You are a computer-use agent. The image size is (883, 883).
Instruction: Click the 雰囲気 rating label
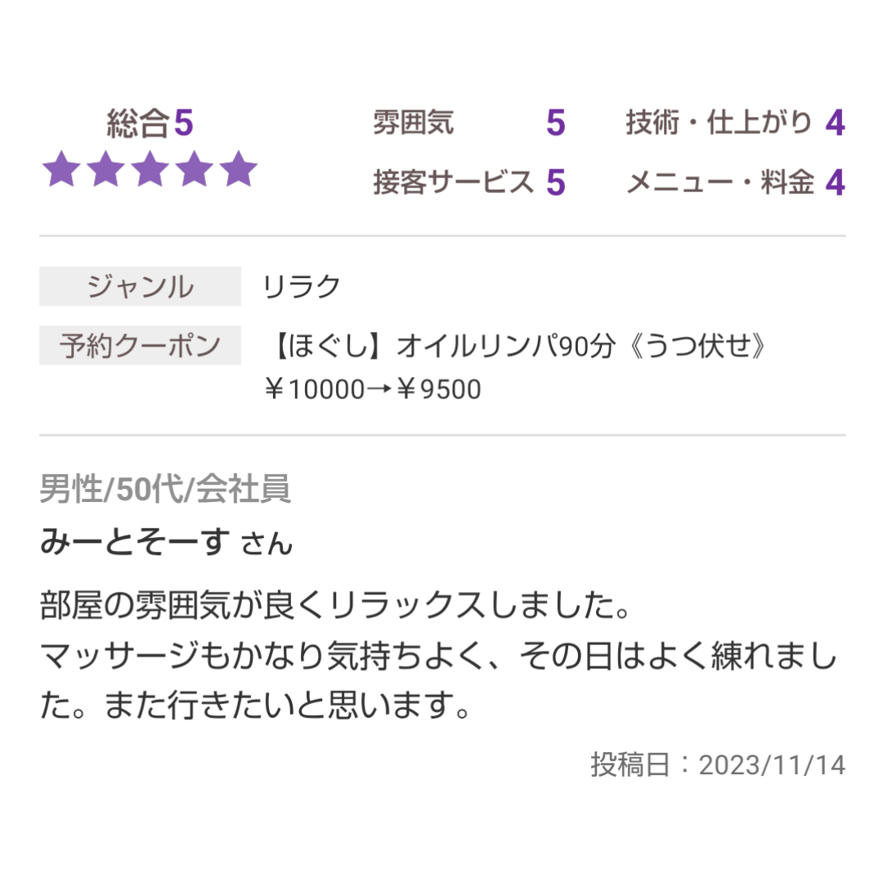413,122
